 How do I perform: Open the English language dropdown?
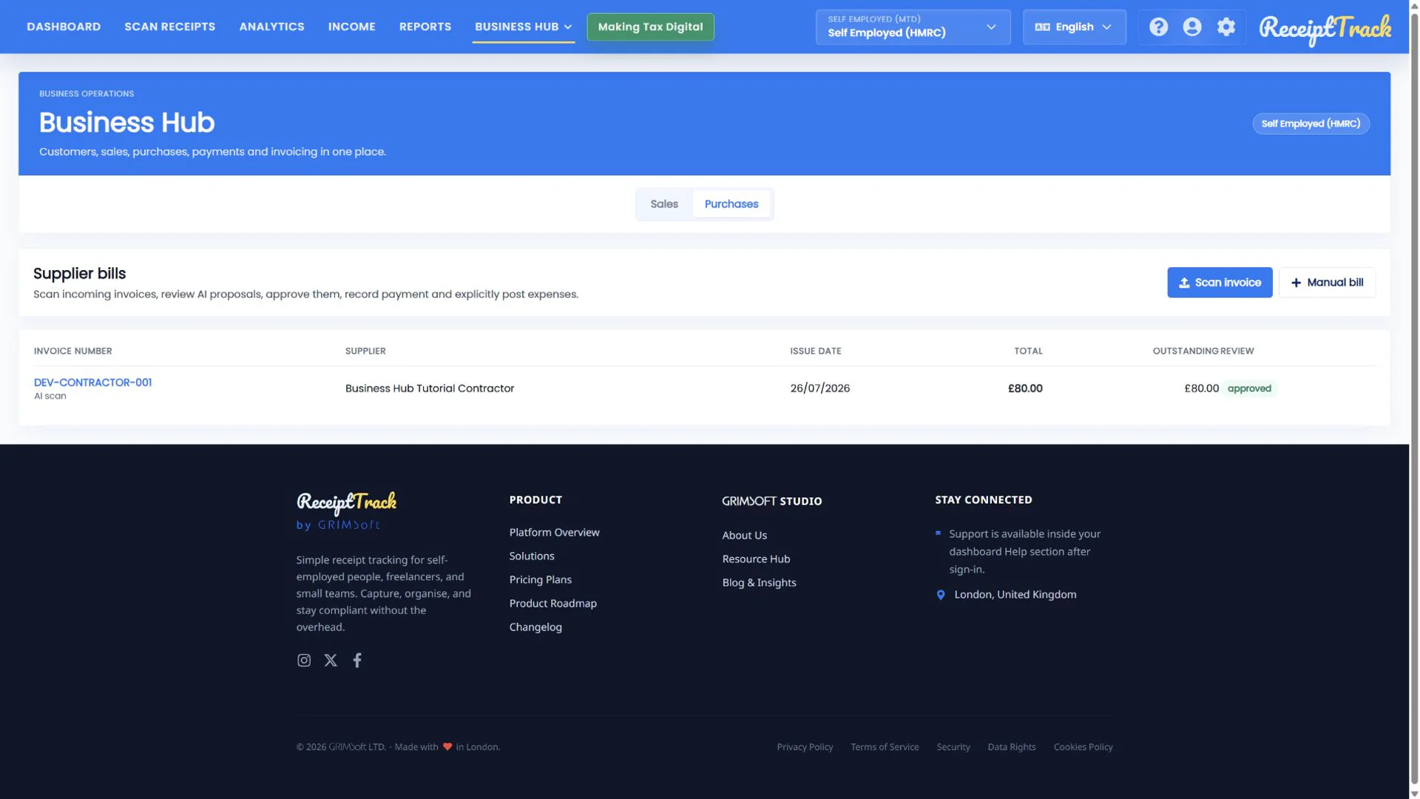[x=1074, y=27]
